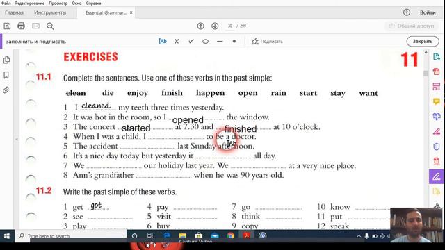The image size is (445, 250).
Task: Send the file by email envelope icon
Action: click(x=35, y=26)
